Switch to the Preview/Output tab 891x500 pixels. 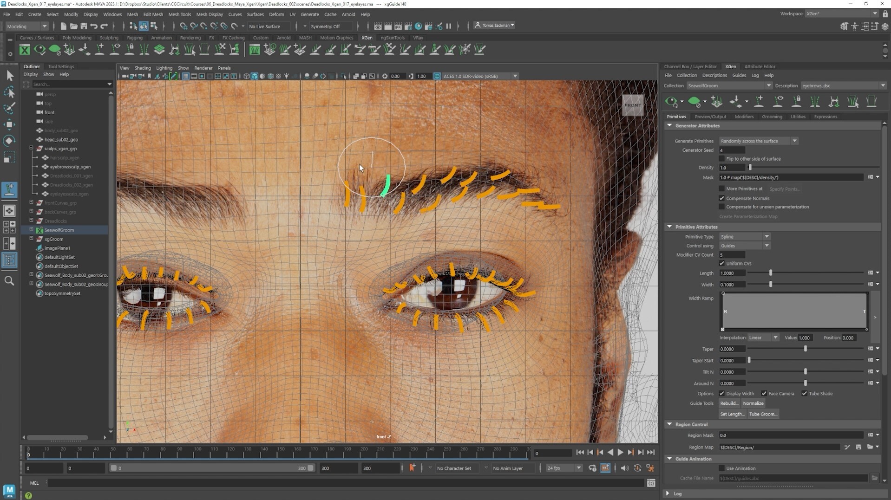click(710, 117)
